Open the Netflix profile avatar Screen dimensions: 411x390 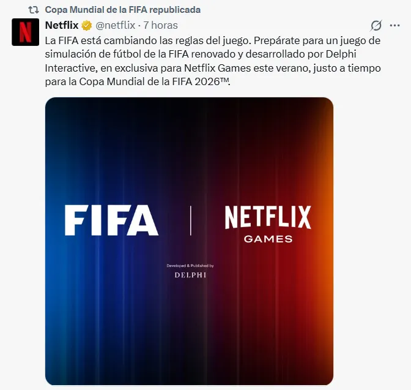click(26, 32)
